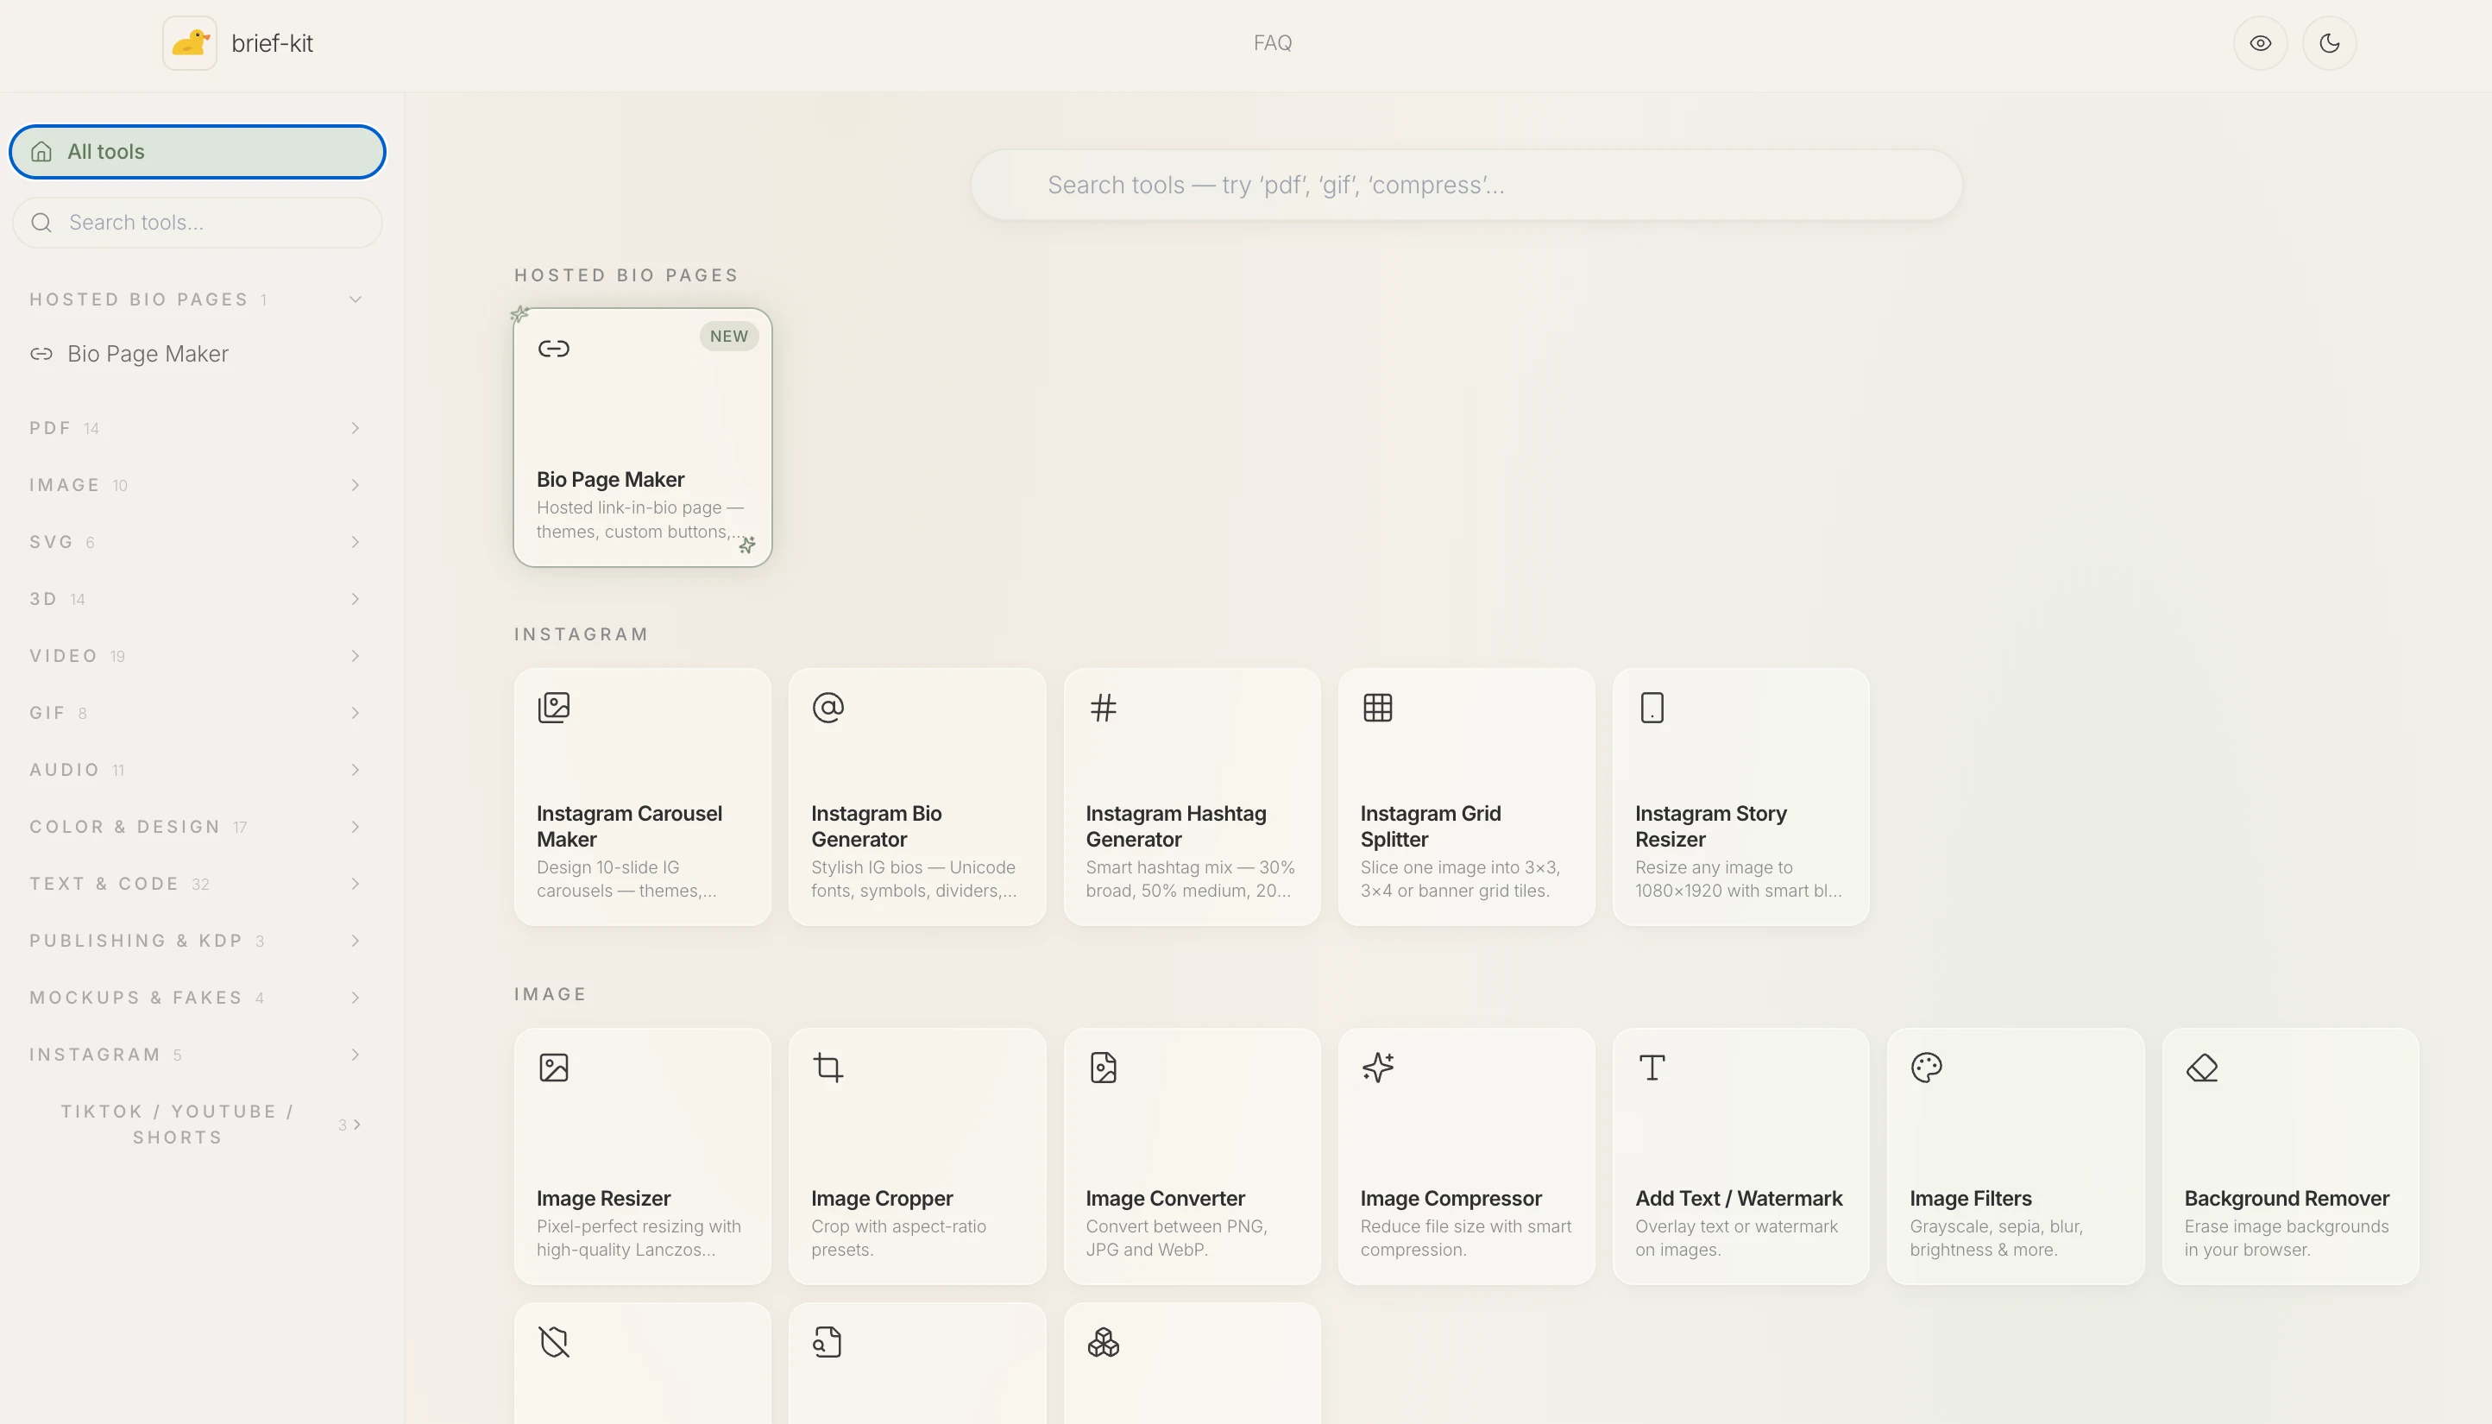Image resolution: width=2492 pixels, height=1424 pixels.
Task: Open the Instagram Story Resizer card
Action: click(1740, 797)
